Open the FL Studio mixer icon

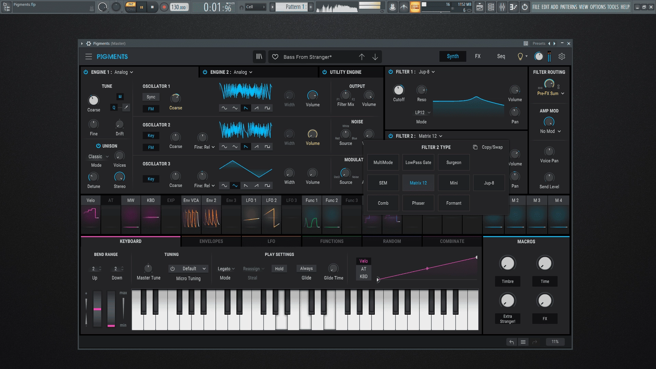[x=502, y=7]
